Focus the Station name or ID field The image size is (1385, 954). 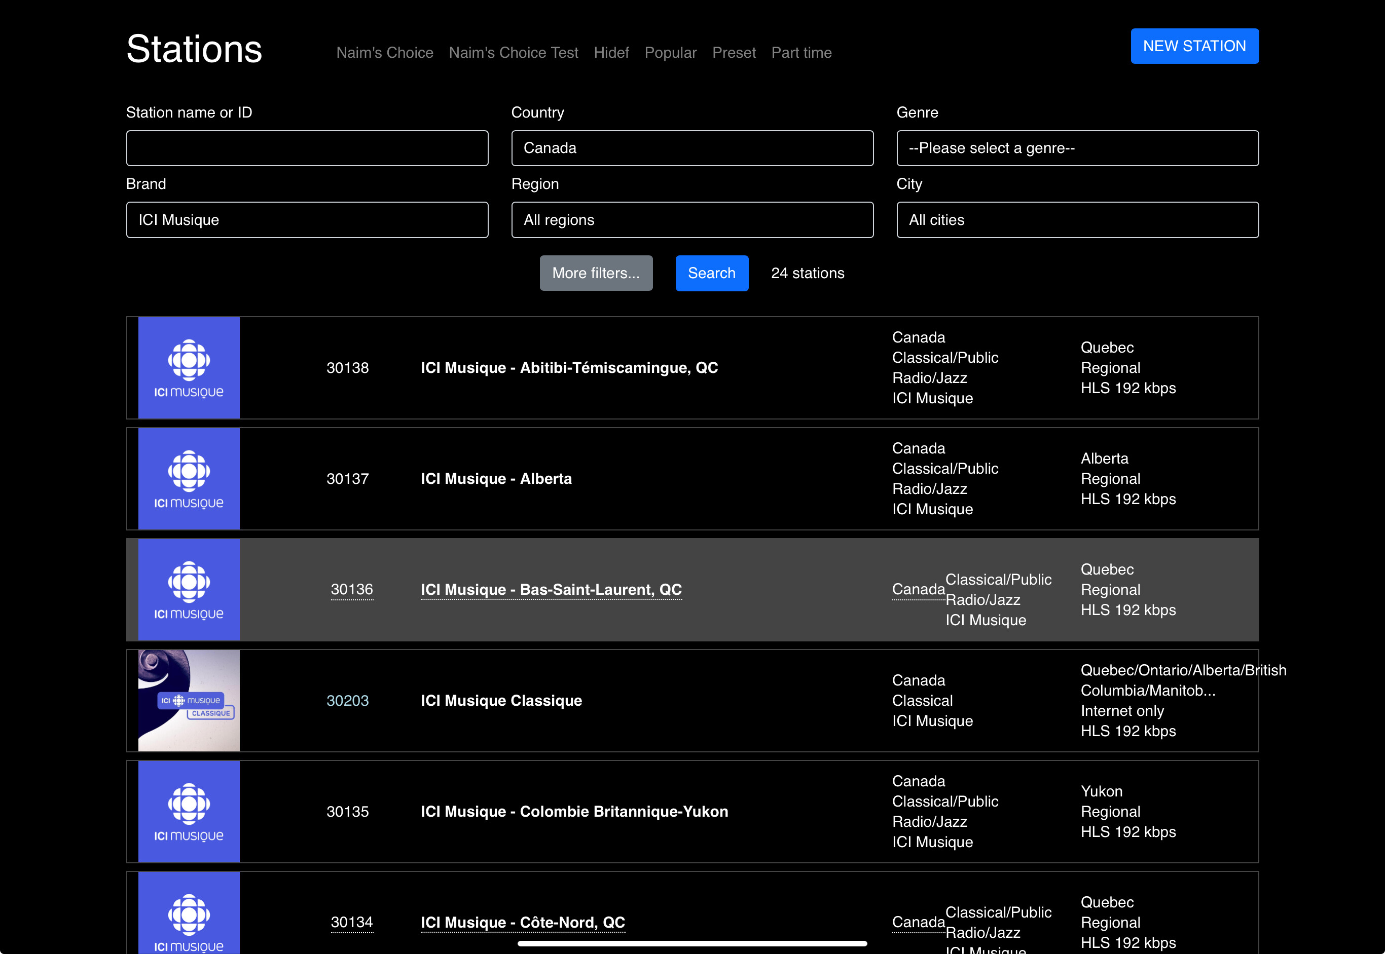[x=307, y=148]
